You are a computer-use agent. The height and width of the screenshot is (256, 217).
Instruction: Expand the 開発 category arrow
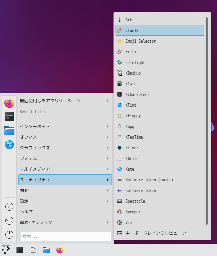[x=108, y=190]
